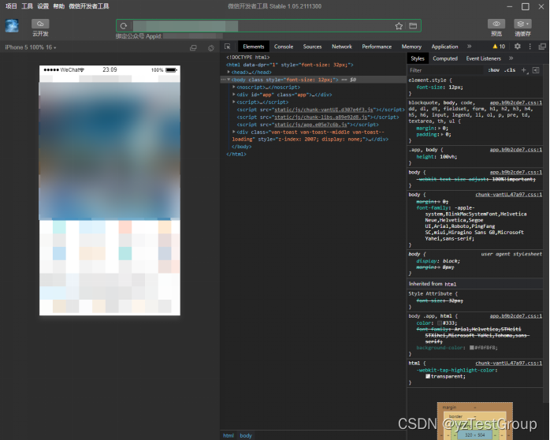Viewport: 550px width, 440px height.
Task: Open DevTools settings gear
Action: (x=518, y=47)
